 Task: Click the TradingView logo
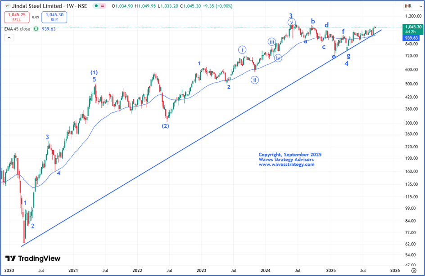(x=33, y=258)
